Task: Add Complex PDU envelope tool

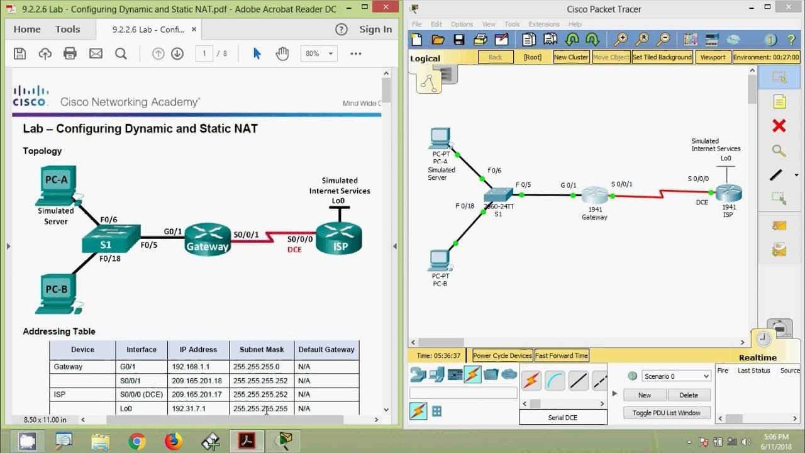Action: click(x=779, y=250)
